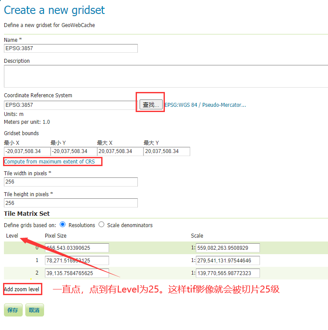Viewport: 328px width, 330px height.
Task: Click the Meters per unit: 1.0 text
Action: (27, 122)
